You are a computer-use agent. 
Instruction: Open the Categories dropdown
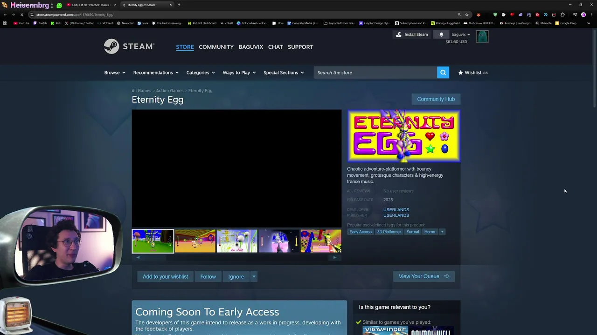tap(201, 73)
